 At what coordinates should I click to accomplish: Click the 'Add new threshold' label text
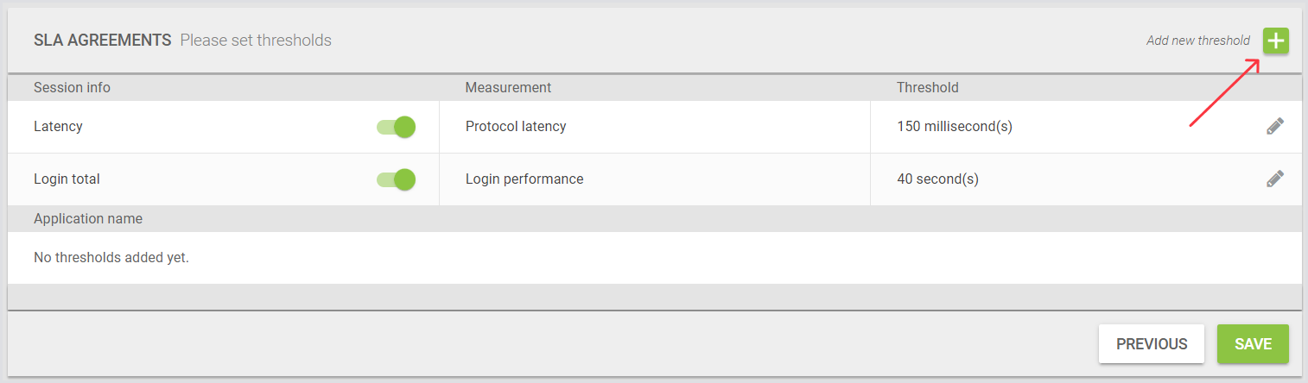(x=1197, y=41)
